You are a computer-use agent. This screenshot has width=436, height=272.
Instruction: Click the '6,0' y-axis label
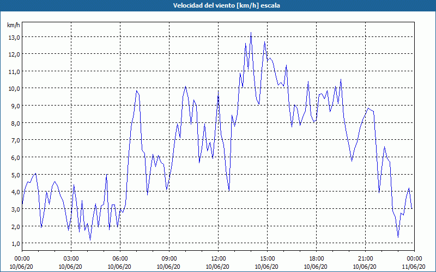coord(16,157)
